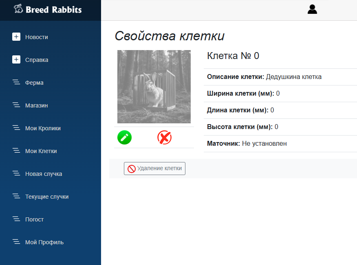
Task: Open Текущие случки from sidebar
Action: tap(47, 197)
